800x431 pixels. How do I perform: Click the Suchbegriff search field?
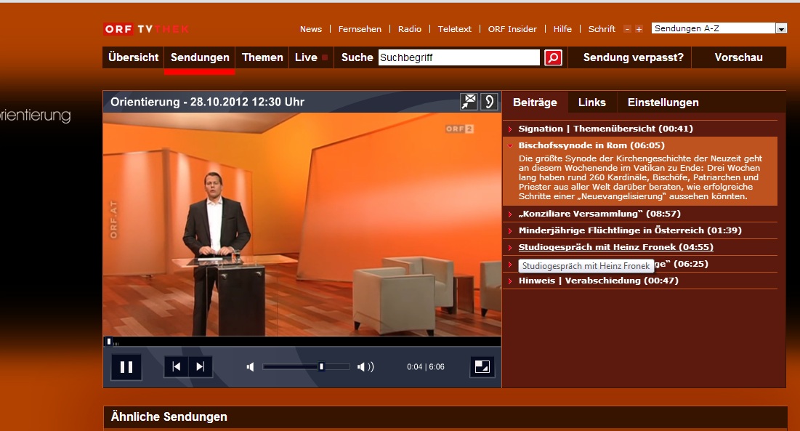click(x=458, y=57)
